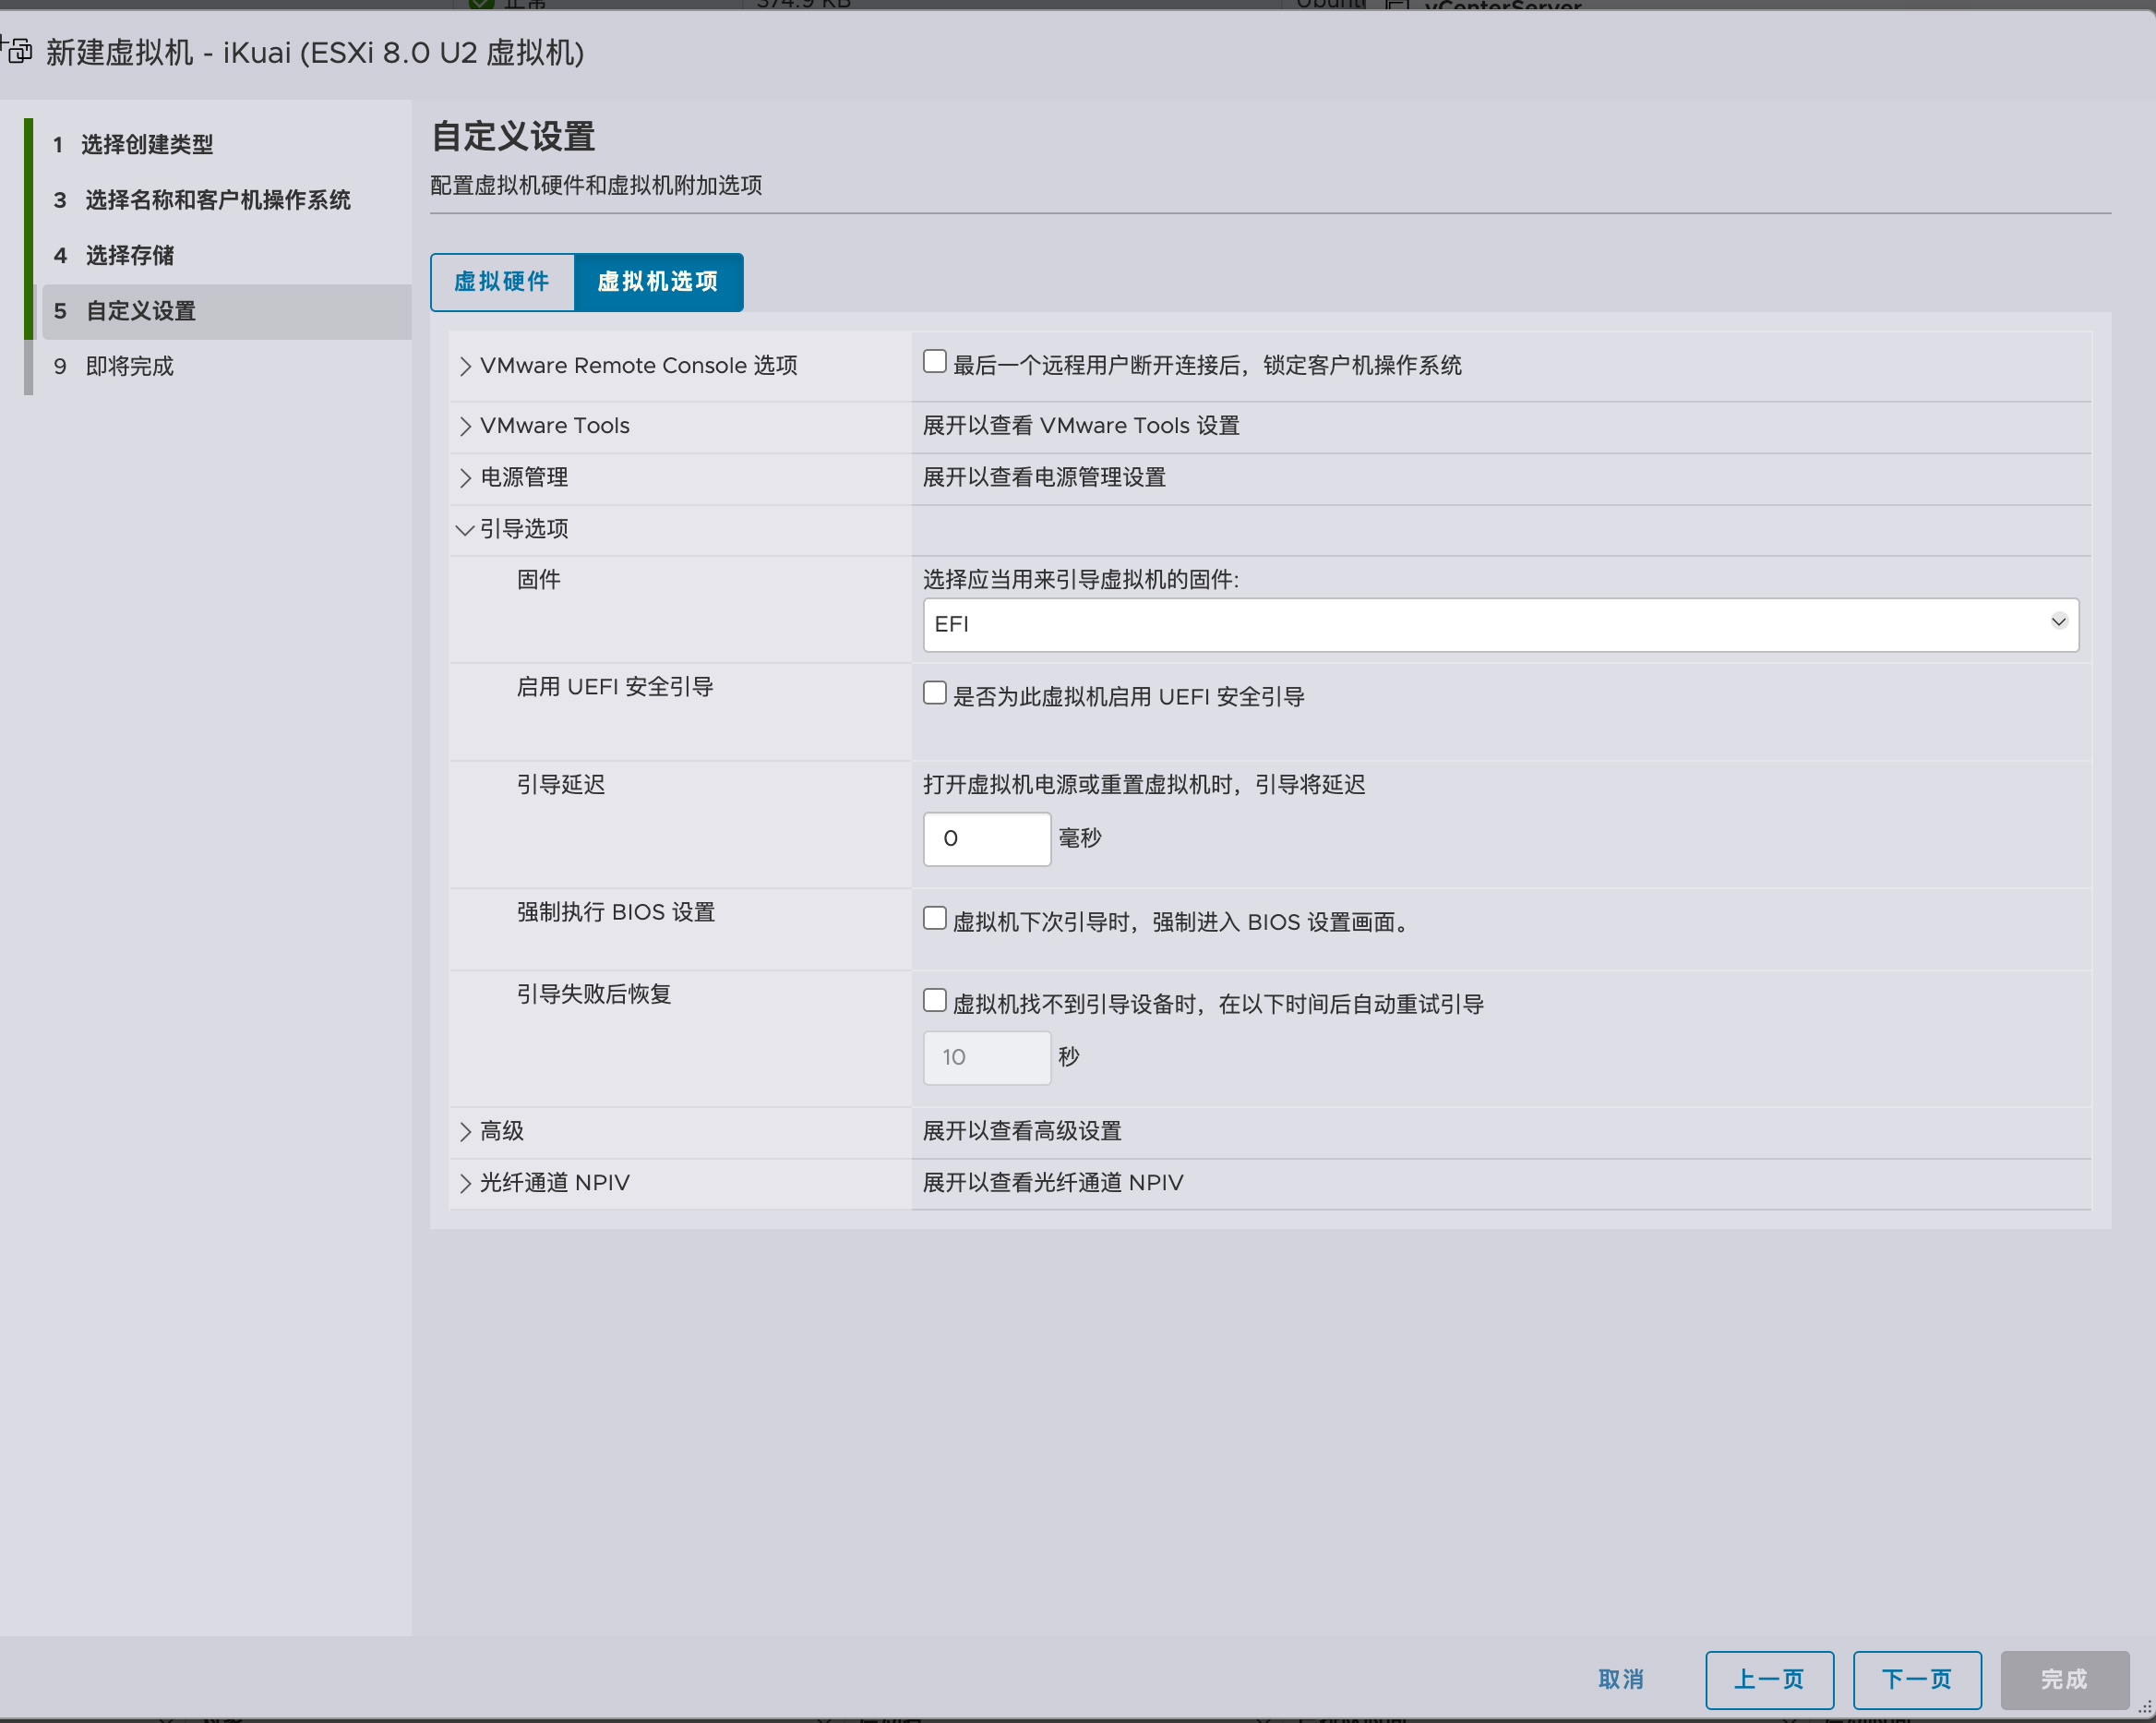Go back with 上一页 button
2156x1723 pixels.
[1768, 1679]
